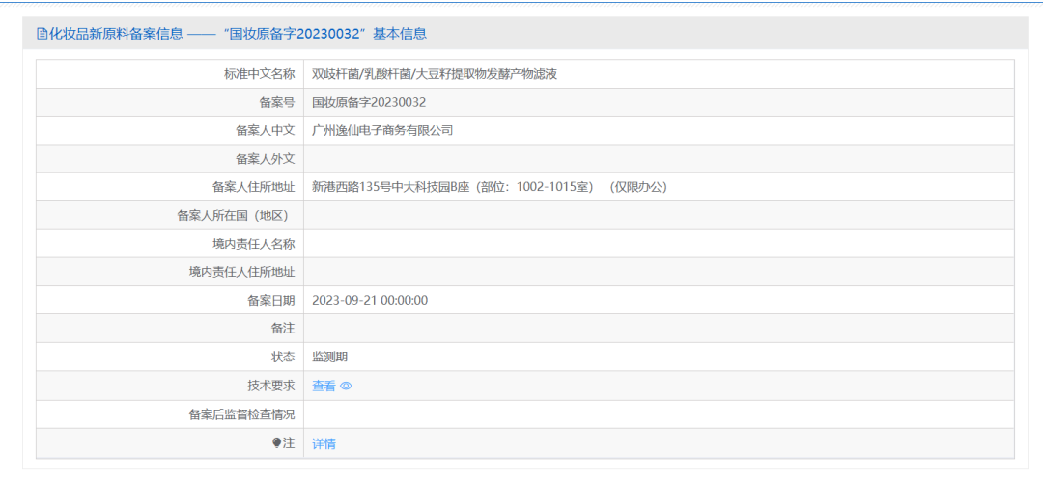This screenshot has height=480, width=1043.
Task: Click the 备案日期 row label
Action: click(x=270, y=300)
